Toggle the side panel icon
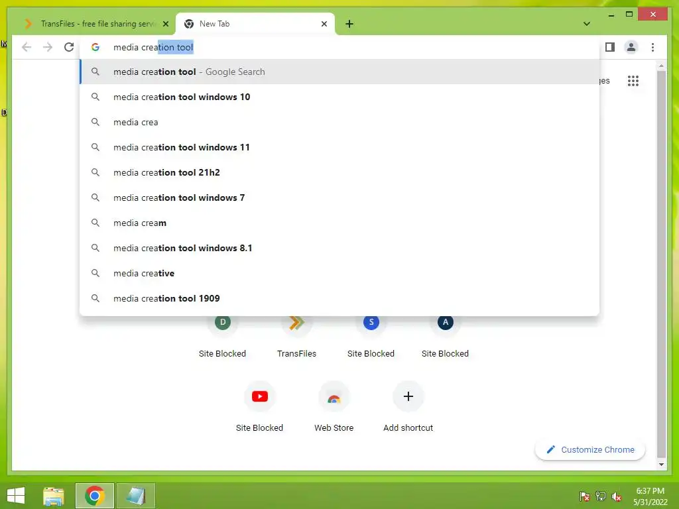 [610, 47]
